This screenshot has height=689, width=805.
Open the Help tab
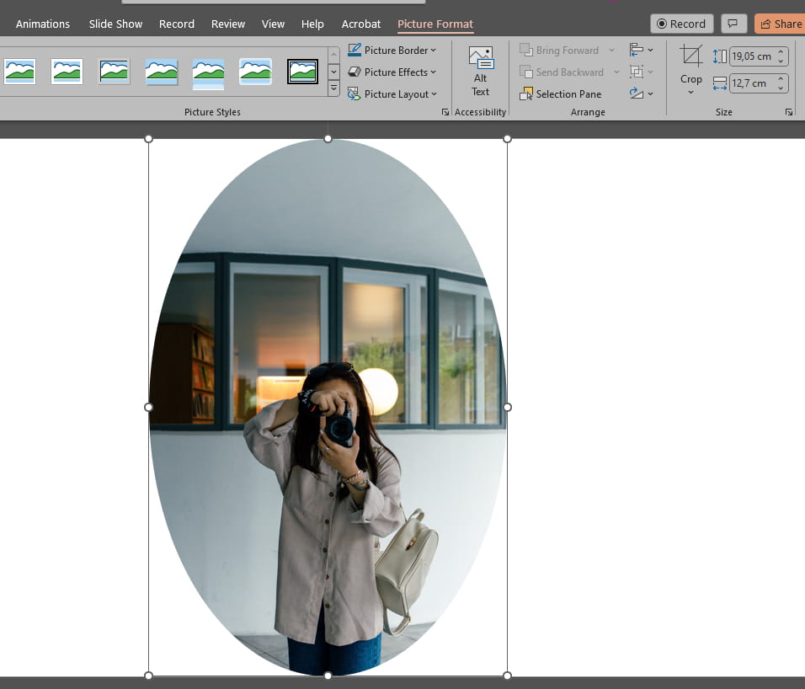pos(312,24)
